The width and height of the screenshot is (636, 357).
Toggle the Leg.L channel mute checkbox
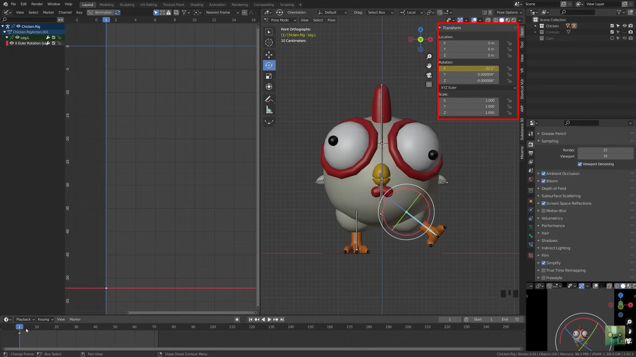coord(54,37)
